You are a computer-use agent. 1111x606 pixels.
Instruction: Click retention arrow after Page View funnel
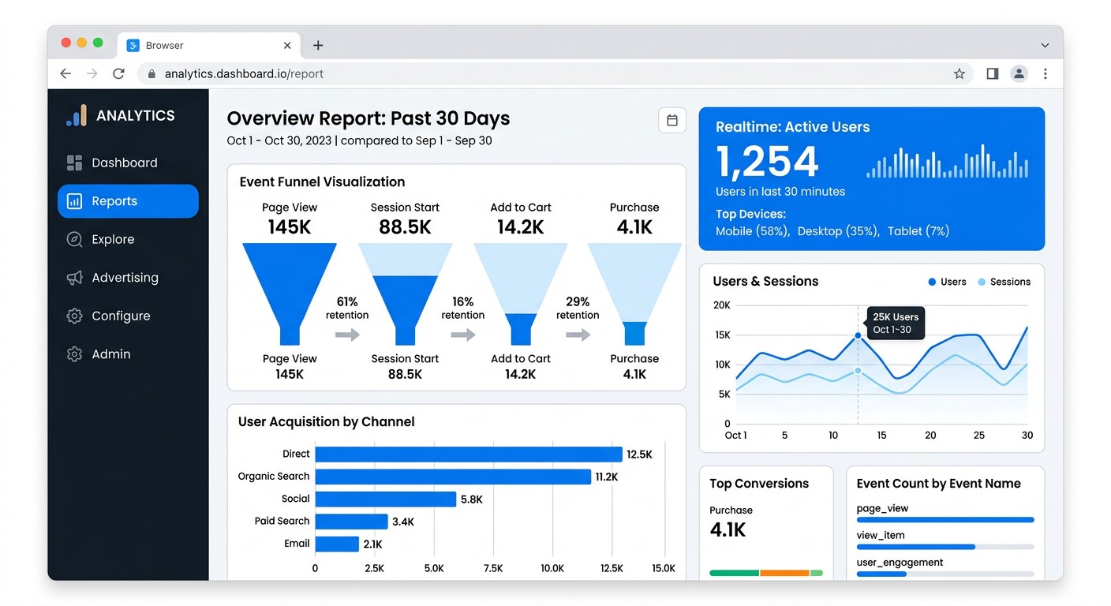[347, 335]
